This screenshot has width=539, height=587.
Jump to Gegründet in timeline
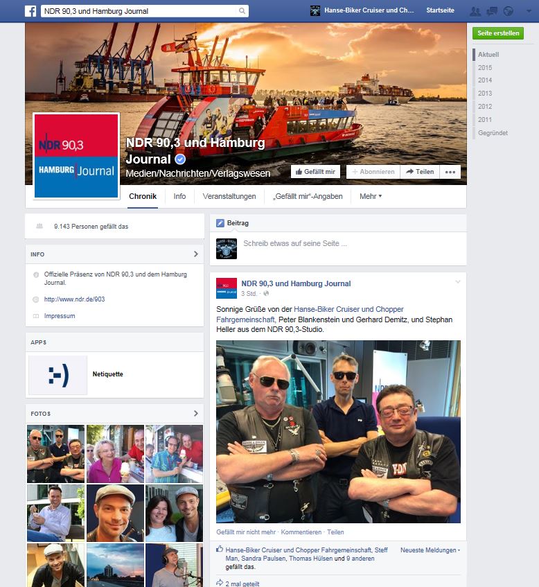click(x=493, y=132)
